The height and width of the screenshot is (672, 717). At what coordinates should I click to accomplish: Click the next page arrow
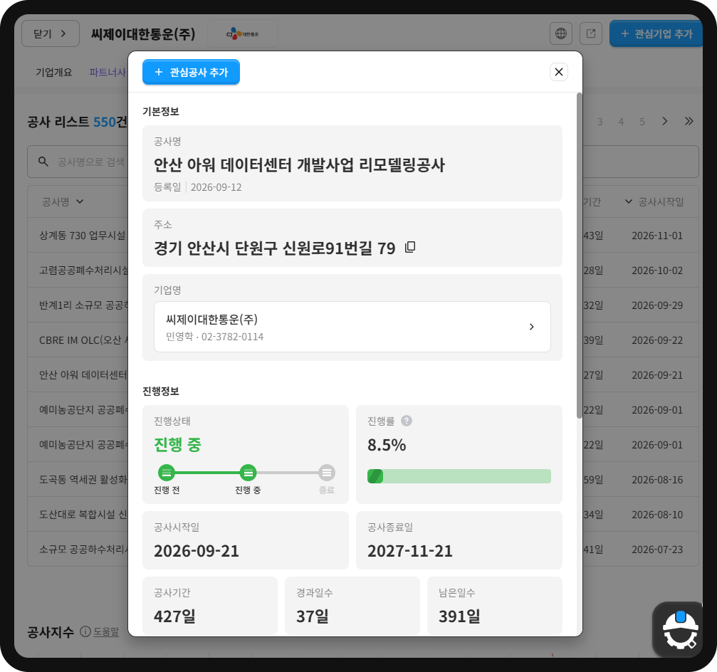665,121
